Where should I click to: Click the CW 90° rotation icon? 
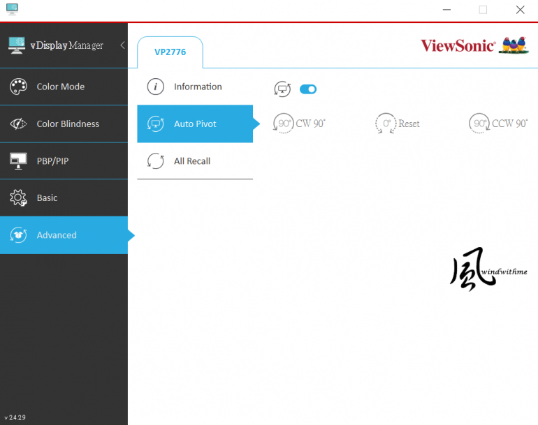(284, 124)
